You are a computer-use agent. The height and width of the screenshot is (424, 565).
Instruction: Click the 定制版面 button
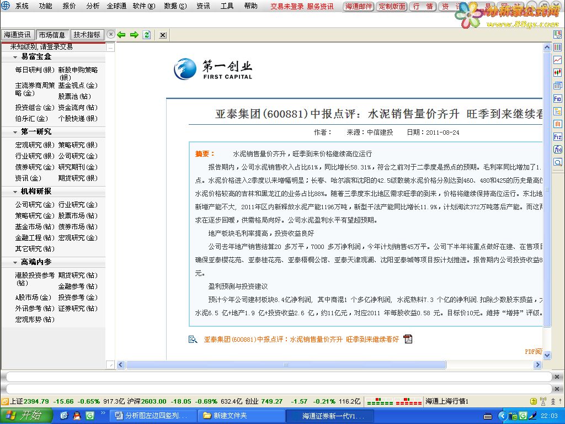(x=392, y=7)
